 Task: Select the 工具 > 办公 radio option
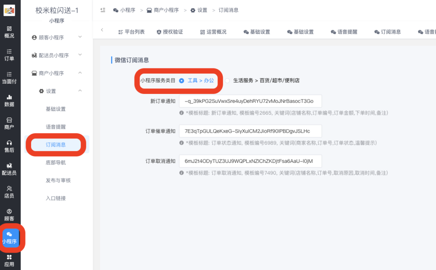(181, 80)
